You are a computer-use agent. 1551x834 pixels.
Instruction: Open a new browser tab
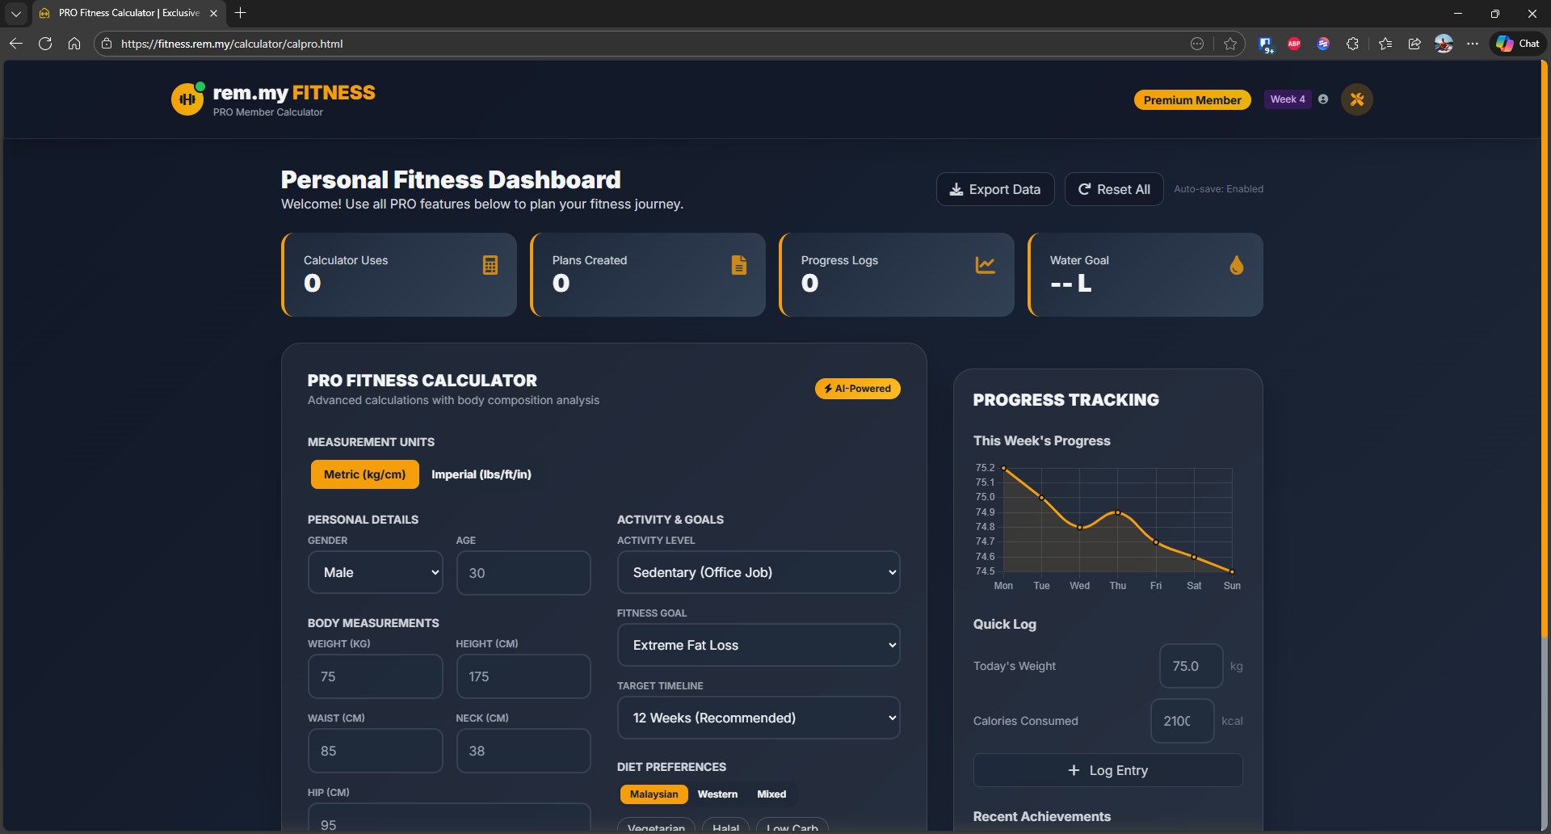tap(240, 13)
